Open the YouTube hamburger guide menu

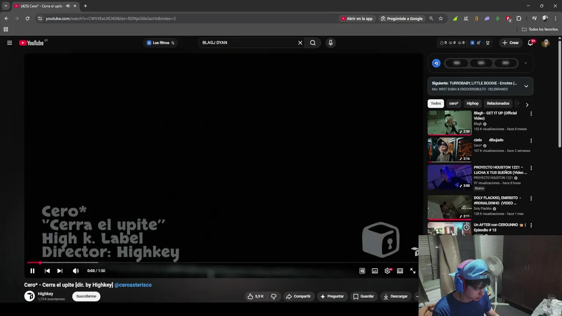[9, 43]
